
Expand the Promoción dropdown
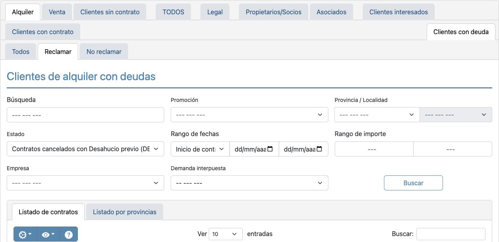pos(249,115)
